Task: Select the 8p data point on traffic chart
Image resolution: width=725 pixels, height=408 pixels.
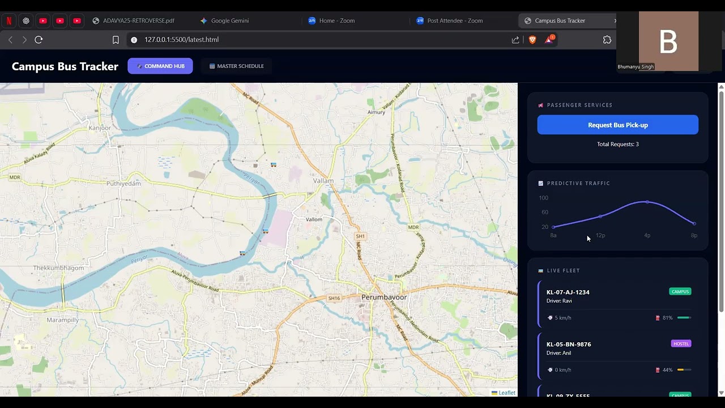Action: pyautogui.click(x=694, y=223)
